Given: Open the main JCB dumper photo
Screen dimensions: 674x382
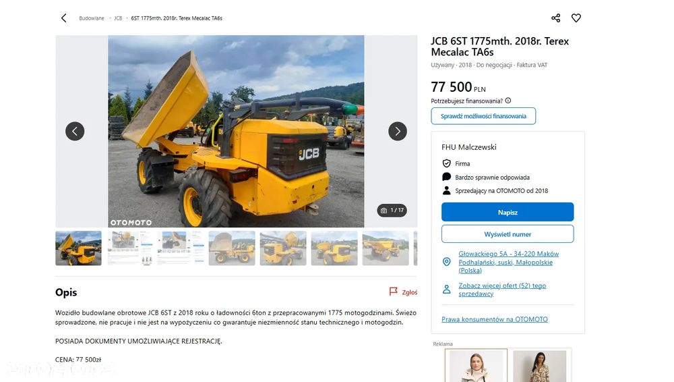Looking at the screenshot, I should click(236, 132).
